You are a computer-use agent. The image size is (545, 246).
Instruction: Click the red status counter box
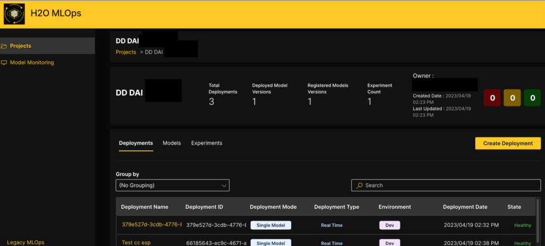coord(492,98)
